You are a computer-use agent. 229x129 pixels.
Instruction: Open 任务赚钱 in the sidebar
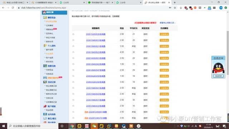coord(49,25)
